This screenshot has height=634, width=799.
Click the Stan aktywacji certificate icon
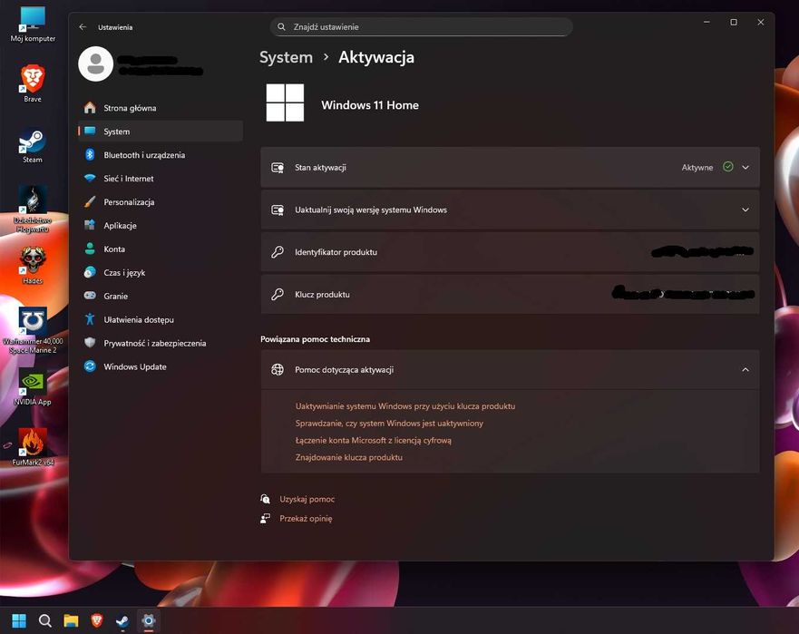(x=278, y=168)
